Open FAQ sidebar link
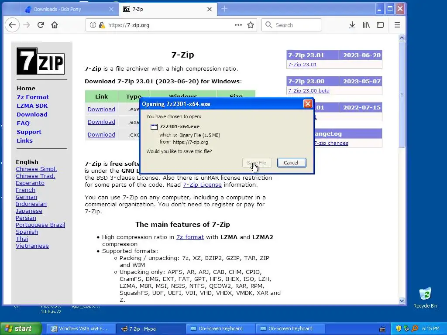Viewport: 447px width, 335px height. coord(23,123)
